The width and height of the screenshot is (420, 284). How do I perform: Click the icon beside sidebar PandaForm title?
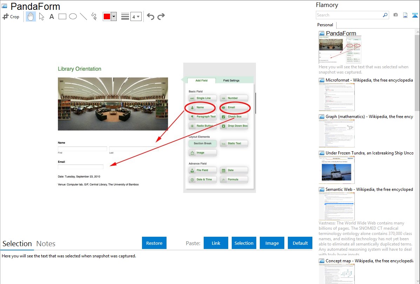pyautogui.click(x=321, y=34)
